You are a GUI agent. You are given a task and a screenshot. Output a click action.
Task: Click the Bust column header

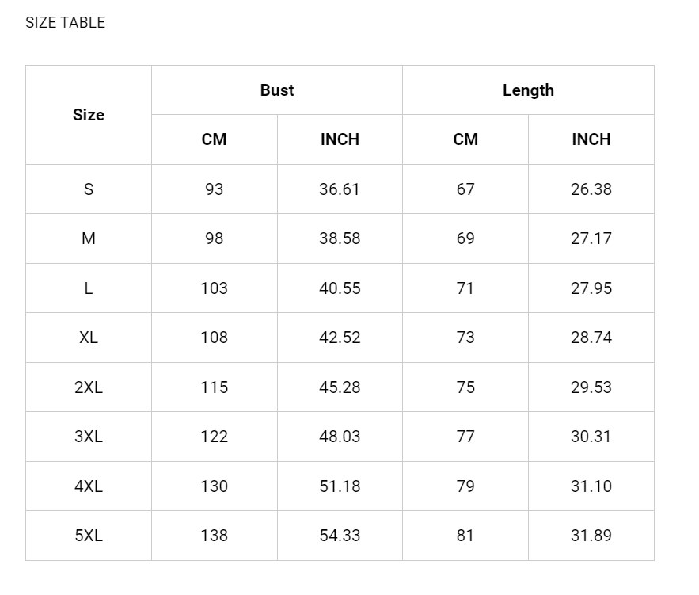coord(277,90)
